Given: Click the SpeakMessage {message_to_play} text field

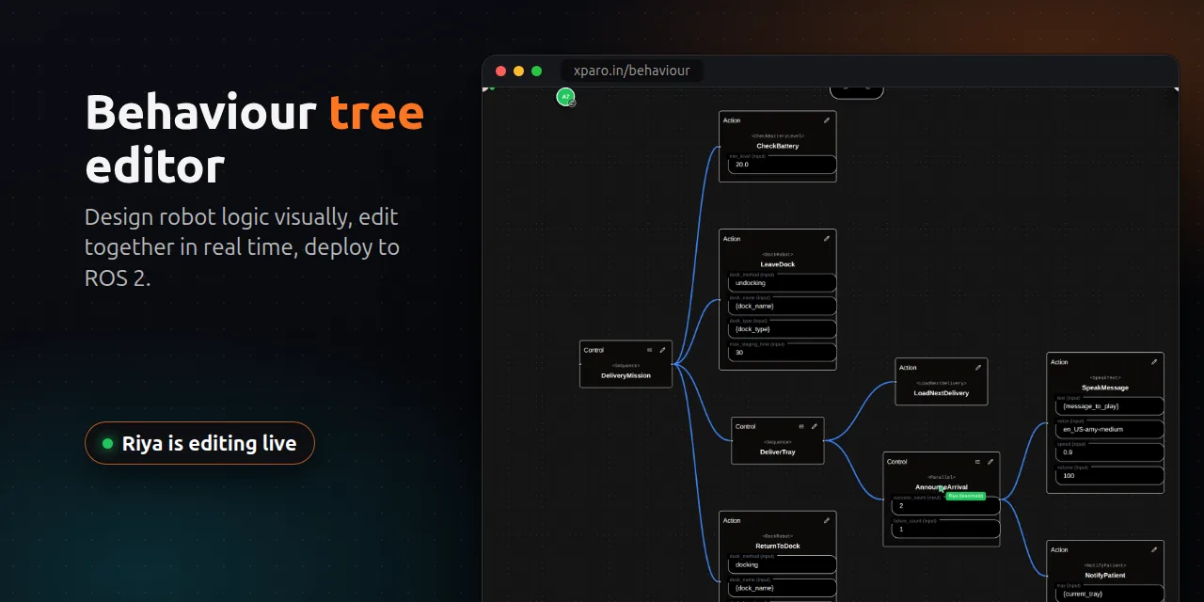Looking at the screenshot, I should tap(1110, 406).
